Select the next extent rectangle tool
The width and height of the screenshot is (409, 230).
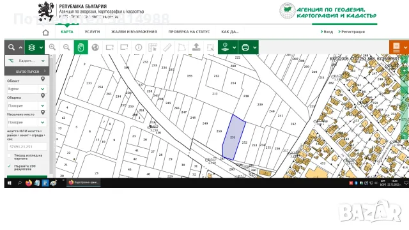coord(109,47)
